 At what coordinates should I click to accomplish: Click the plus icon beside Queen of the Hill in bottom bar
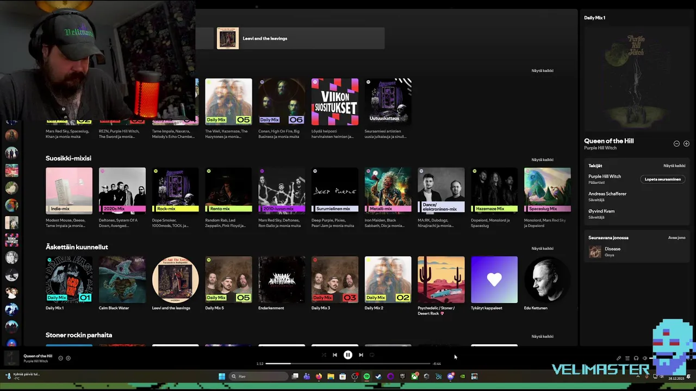coord(68,358)
